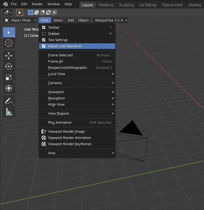
Task: Choose the Measure tool
Action: pyautogui.click(x=9, y=112)
